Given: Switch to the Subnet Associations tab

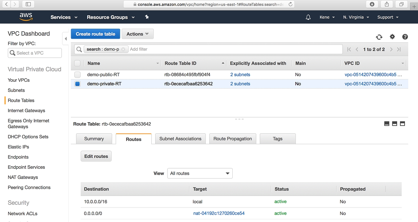Looking at the screenshot, I should click(180, 139).
